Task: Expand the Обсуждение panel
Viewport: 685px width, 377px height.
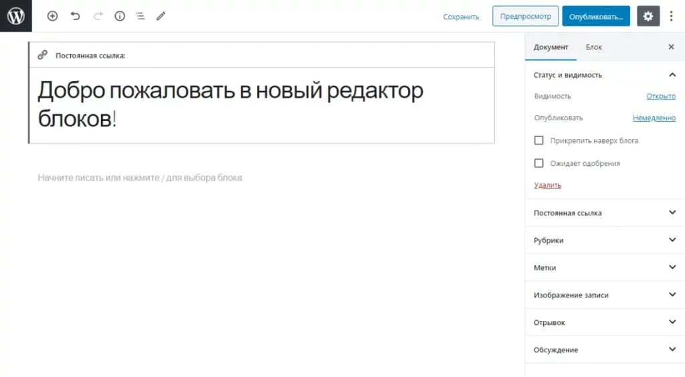Action: (605, 350)
